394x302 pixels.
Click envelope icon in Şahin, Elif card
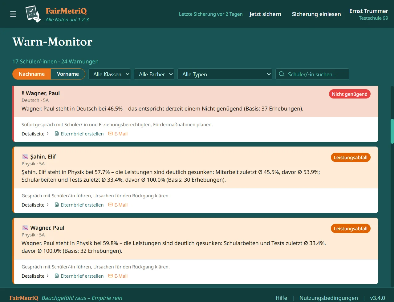coord(110,205)
